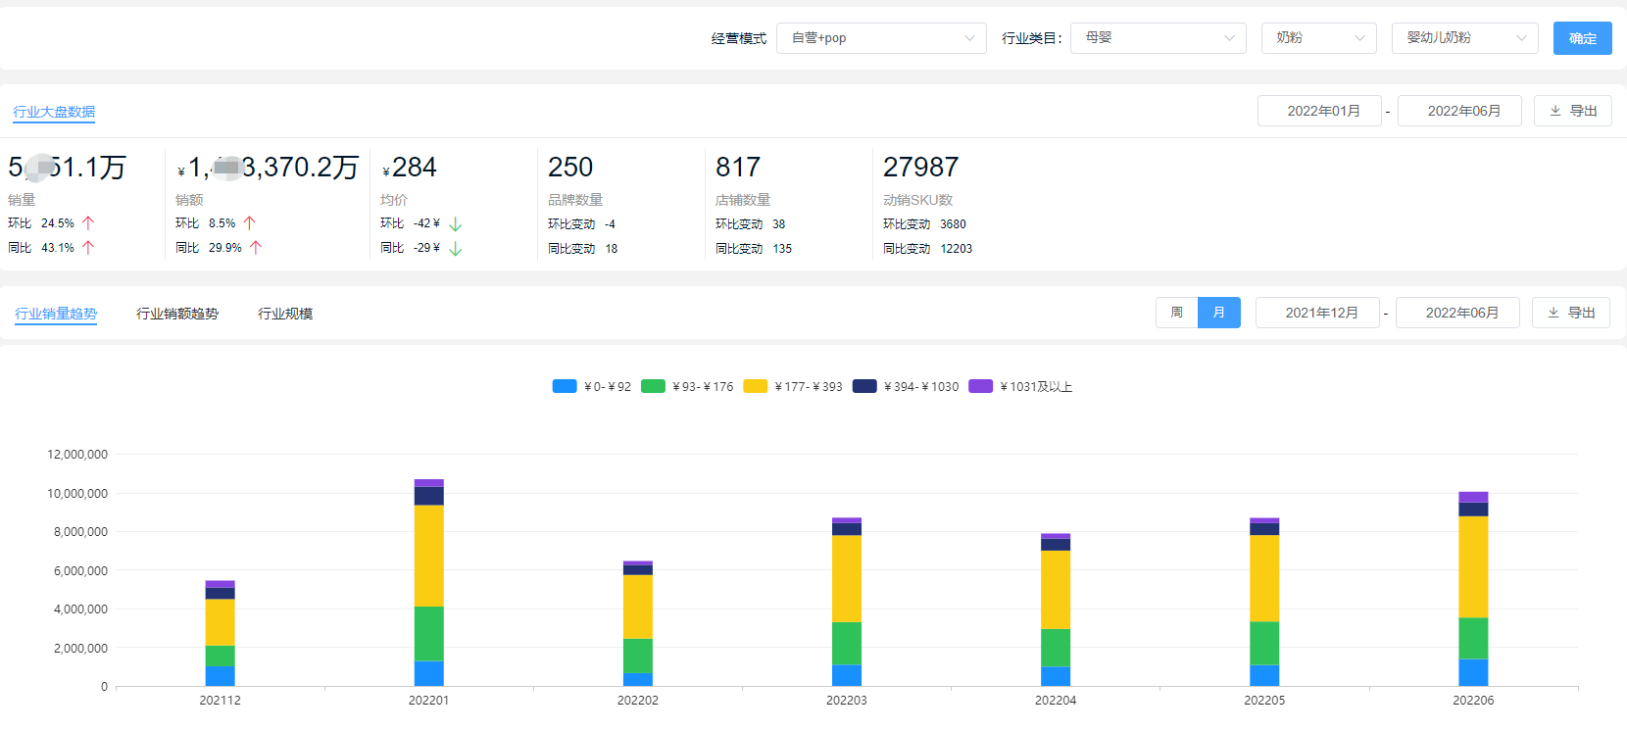Click the 202201 stacked bar yellow segment
The image size is (1627, 731).
pos(429,555)
